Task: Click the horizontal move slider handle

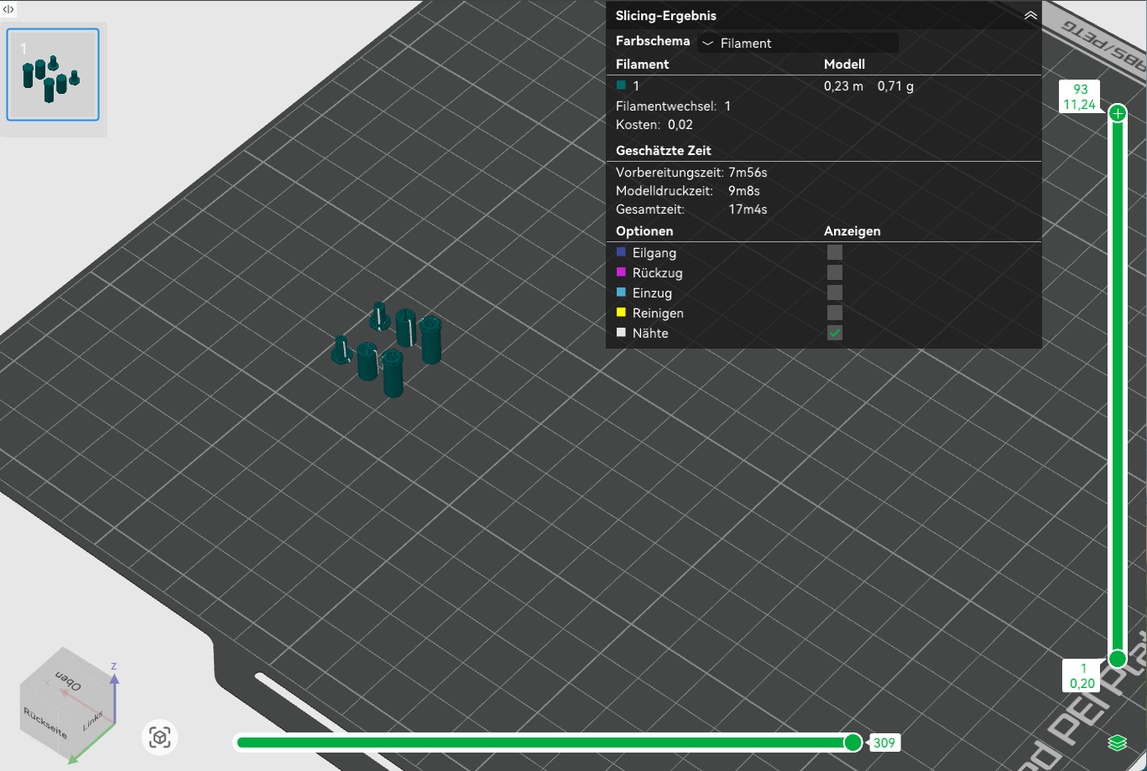Action: pos(852,743)
